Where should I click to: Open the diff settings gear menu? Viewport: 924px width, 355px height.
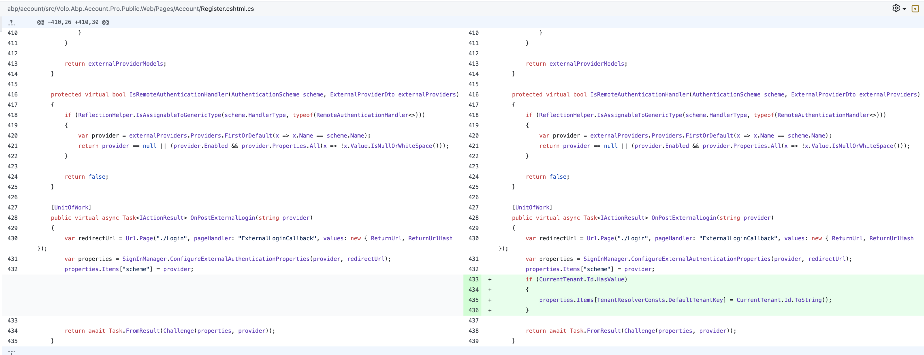point(899,8)
